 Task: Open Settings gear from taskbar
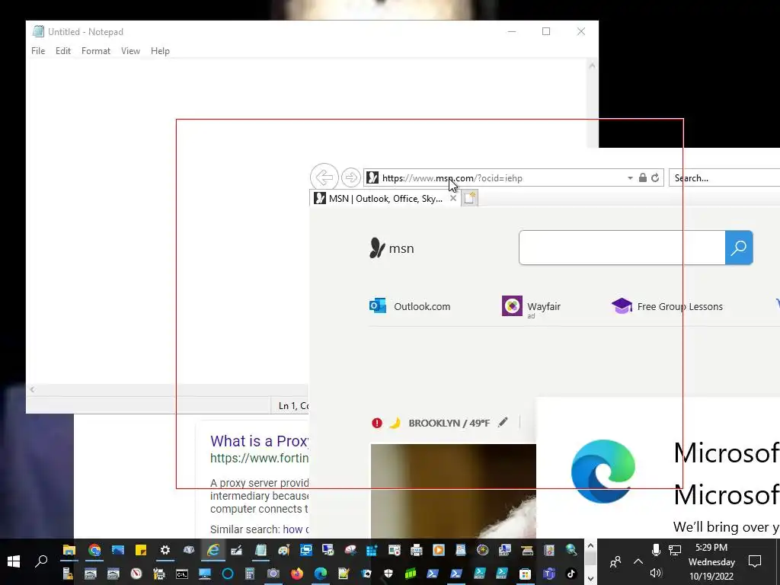(x=165, y=550)
